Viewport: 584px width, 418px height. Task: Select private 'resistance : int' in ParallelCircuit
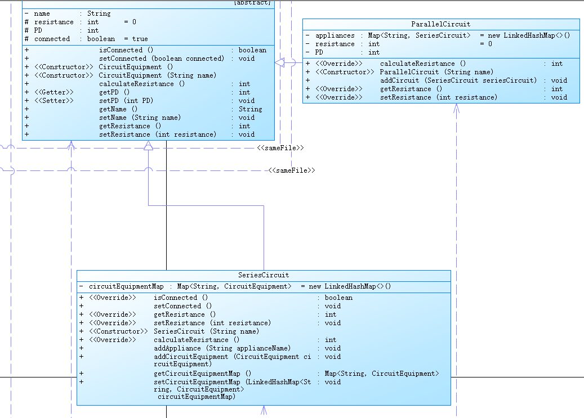point(399,44)
